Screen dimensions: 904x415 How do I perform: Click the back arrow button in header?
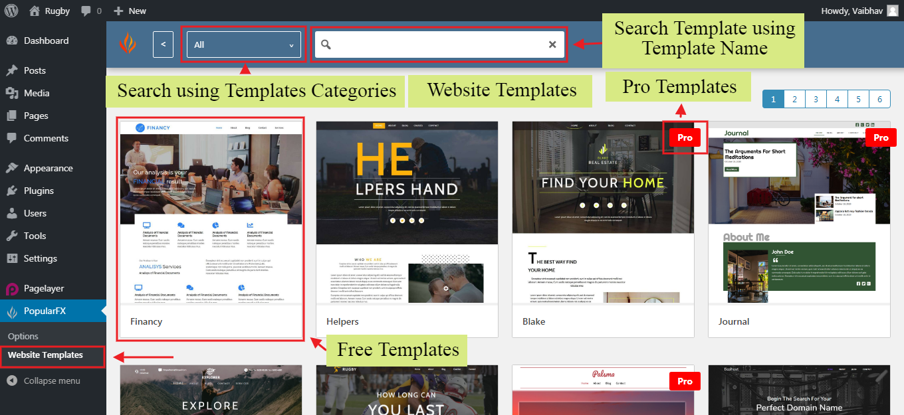coord(163,44)
